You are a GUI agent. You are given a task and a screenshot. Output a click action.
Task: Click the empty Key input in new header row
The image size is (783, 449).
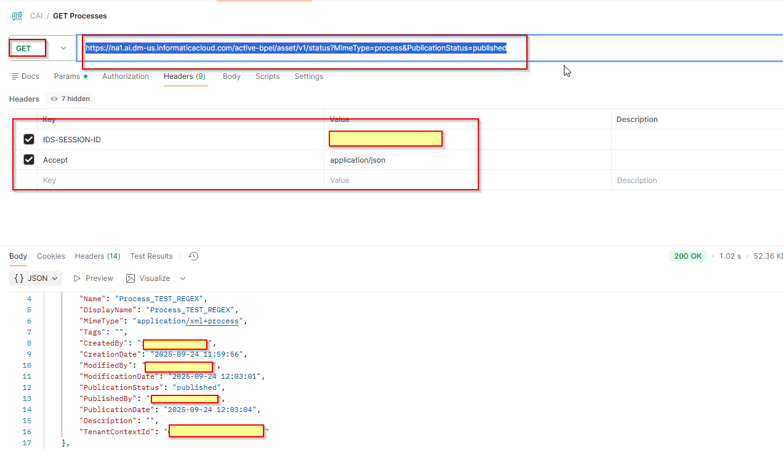(180, 180)
